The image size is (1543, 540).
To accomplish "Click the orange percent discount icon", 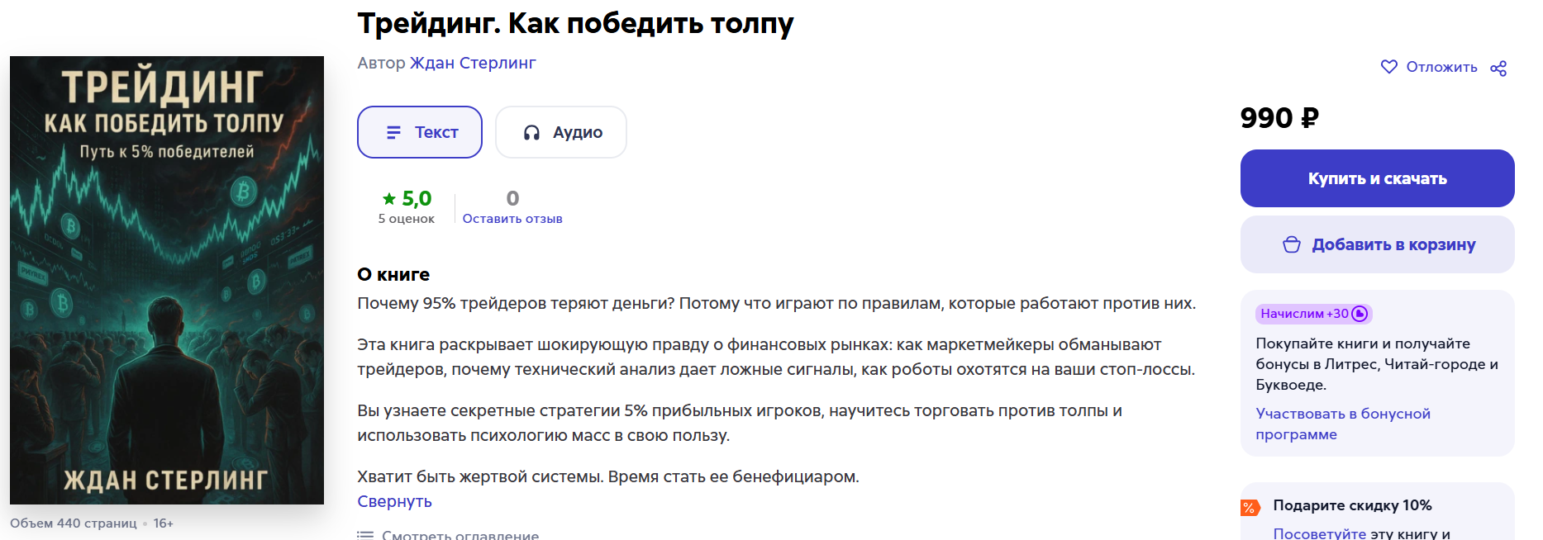I will (1250, 507).
